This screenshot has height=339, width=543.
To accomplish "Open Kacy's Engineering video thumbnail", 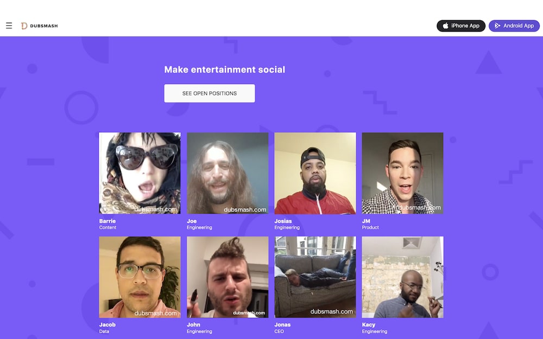I will coord(402,277).
